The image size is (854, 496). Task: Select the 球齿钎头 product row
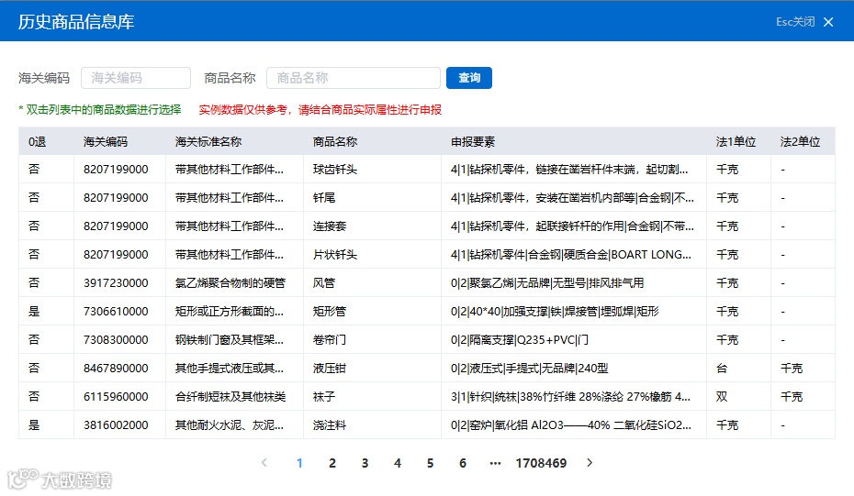tap(426, 169)
